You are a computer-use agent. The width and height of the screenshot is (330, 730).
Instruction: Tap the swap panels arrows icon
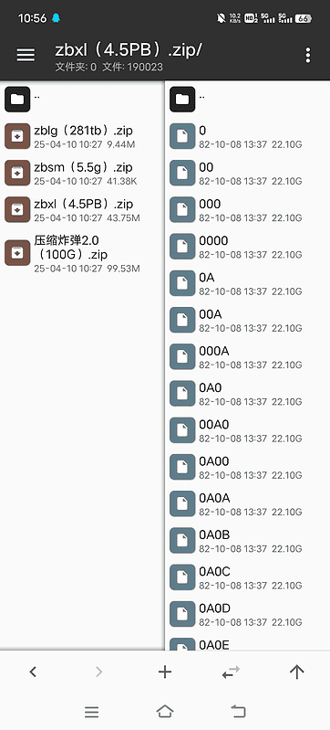pyautogui.click(x=231, y=672)
